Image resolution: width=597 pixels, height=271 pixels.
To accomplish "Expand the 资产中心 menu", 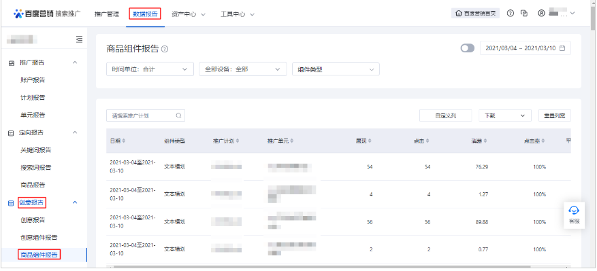I will tap(189, 14).
